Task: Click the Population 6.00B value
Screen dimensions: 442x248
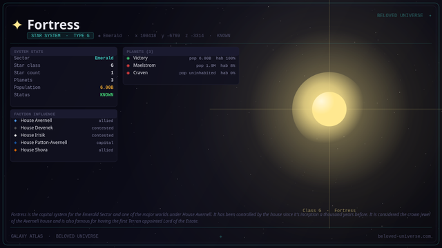Action: click(x=106, y=87)
